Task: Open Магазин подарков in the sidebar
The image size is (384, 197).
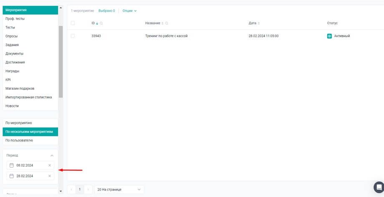Action: [20, 88]
